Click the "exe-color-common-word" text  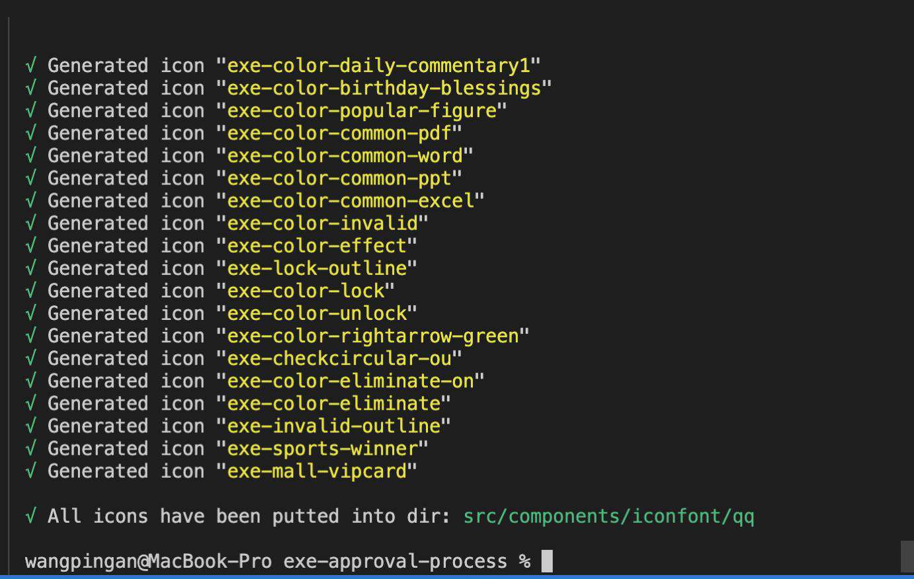pos(345,156)
